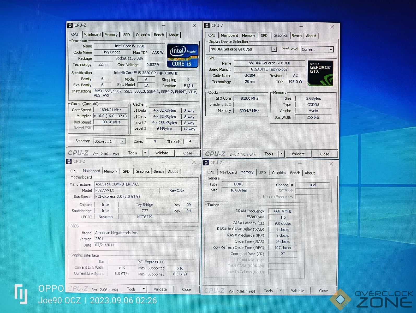This screenshot has height=313, width=416.
Task: Click the Intel Core i5 inside logo
Action: 182,56
